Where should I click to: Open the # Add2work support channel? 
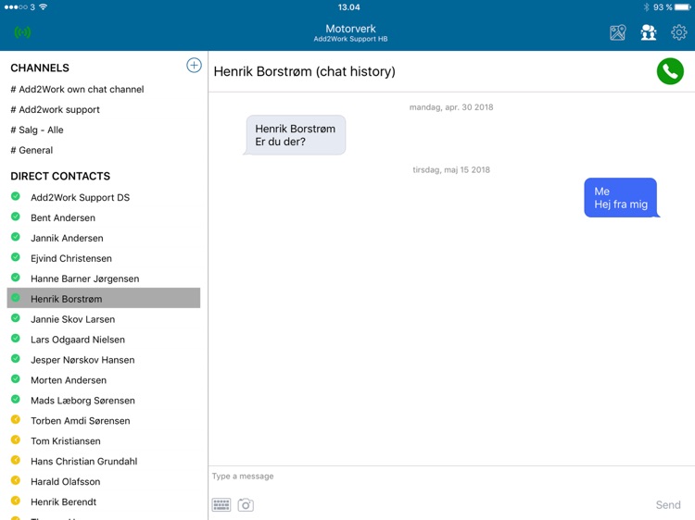tap(55, 110)
